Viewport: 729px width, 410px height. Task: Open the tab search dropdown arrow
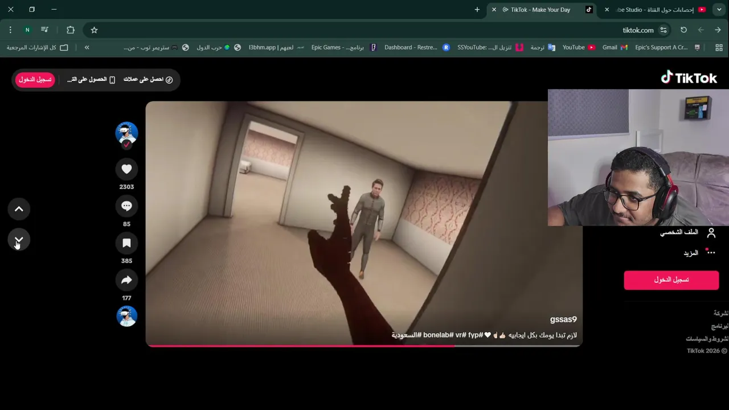pos(720,10)
